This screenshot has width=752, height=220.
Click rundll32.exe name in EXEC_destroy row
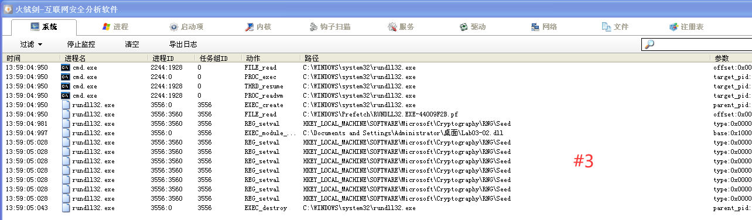[93, 208]
